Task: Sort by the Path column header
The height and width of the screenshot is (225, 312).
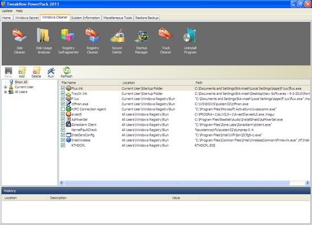Action: (251, 82)
